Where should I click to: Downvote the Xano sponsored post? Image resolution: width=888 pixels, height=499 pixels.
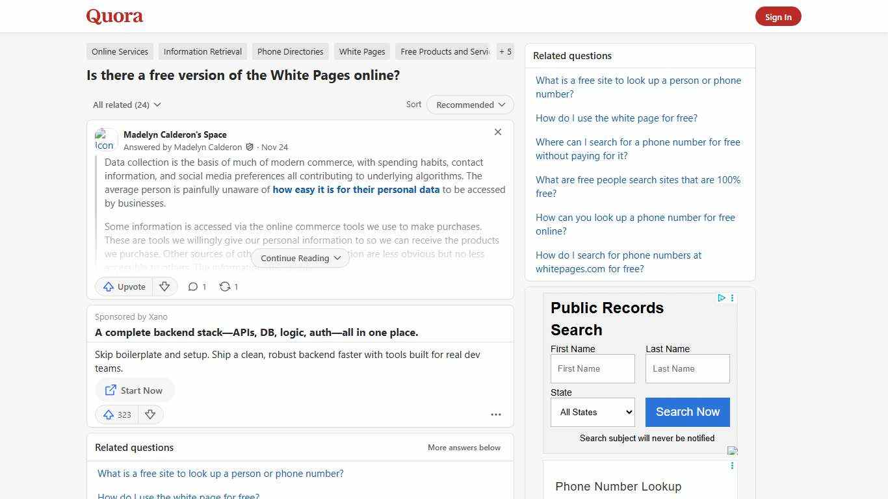pos(150,415)
